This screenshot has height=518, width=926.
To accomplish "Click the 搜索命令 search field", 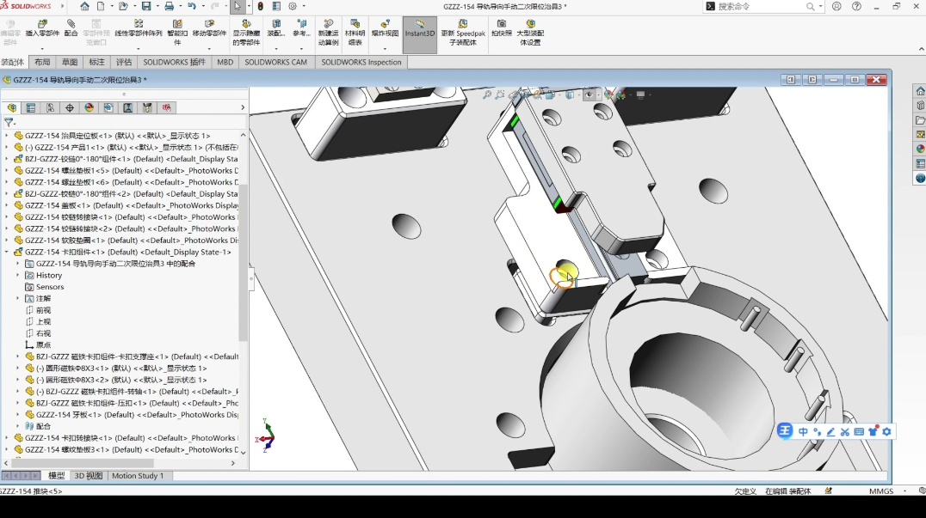I will coord(762,7).
